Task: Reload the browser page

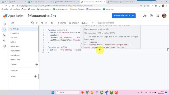Action: pyautogui.click(x=10, y=6)
